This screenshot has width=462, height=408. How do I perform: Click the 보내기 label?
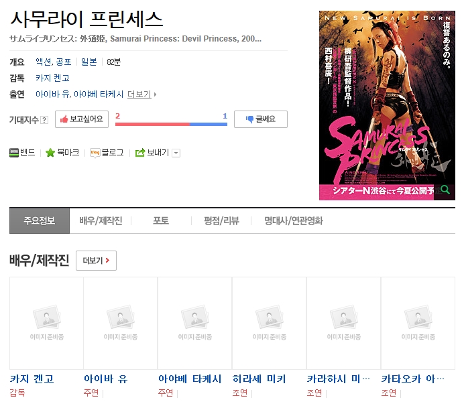[158, 153]
